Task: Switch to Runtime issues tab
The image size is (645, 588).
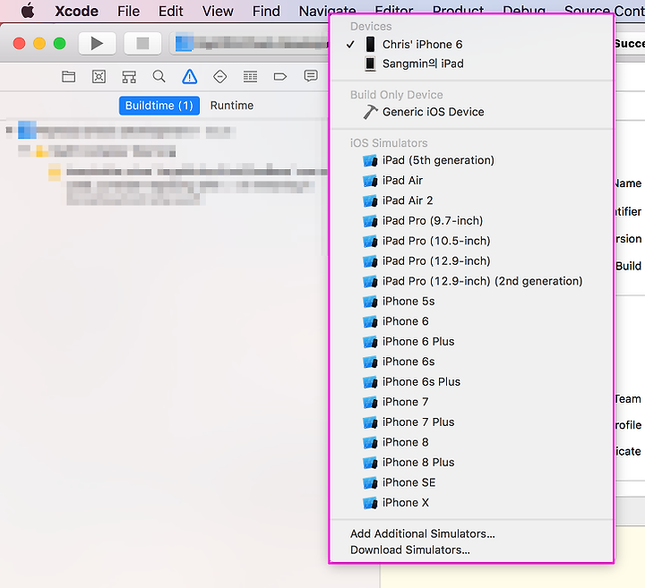Action: (x=232, y=106)
